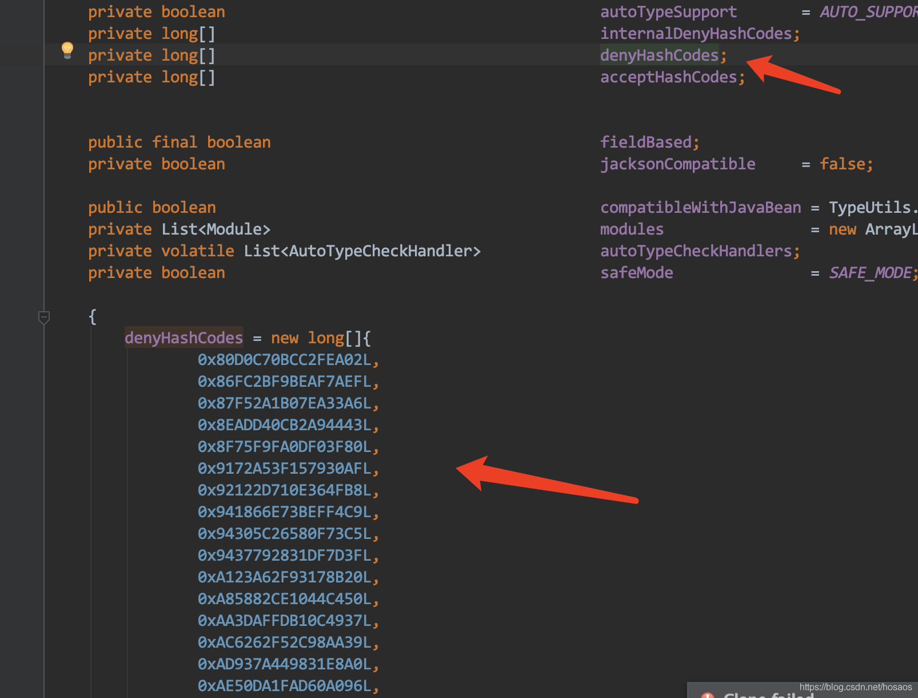The width and height of the screenshot is (918, 698).
Task: Click the hash value 0xAE50DA1FAD60A096L
Action: click(285, 686)
